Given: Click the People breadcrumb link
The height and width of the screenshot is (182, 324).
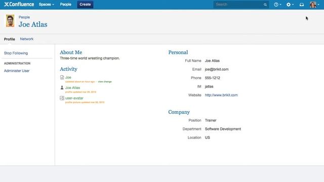Looking at the screenshot, I should (24, 17).
